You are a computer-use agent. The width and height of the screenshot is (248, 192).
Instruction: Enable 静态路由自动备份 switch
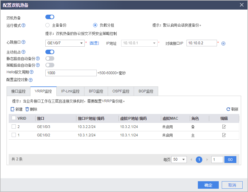point(50,59)
